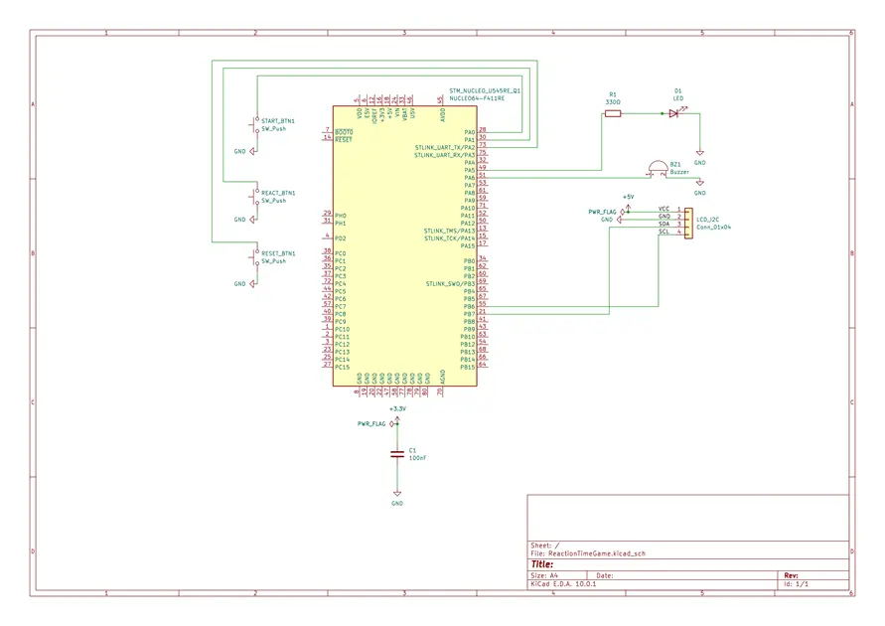The image size is (885, 626).
Task: Click the Size: A4 field
Action: point(544,575)
